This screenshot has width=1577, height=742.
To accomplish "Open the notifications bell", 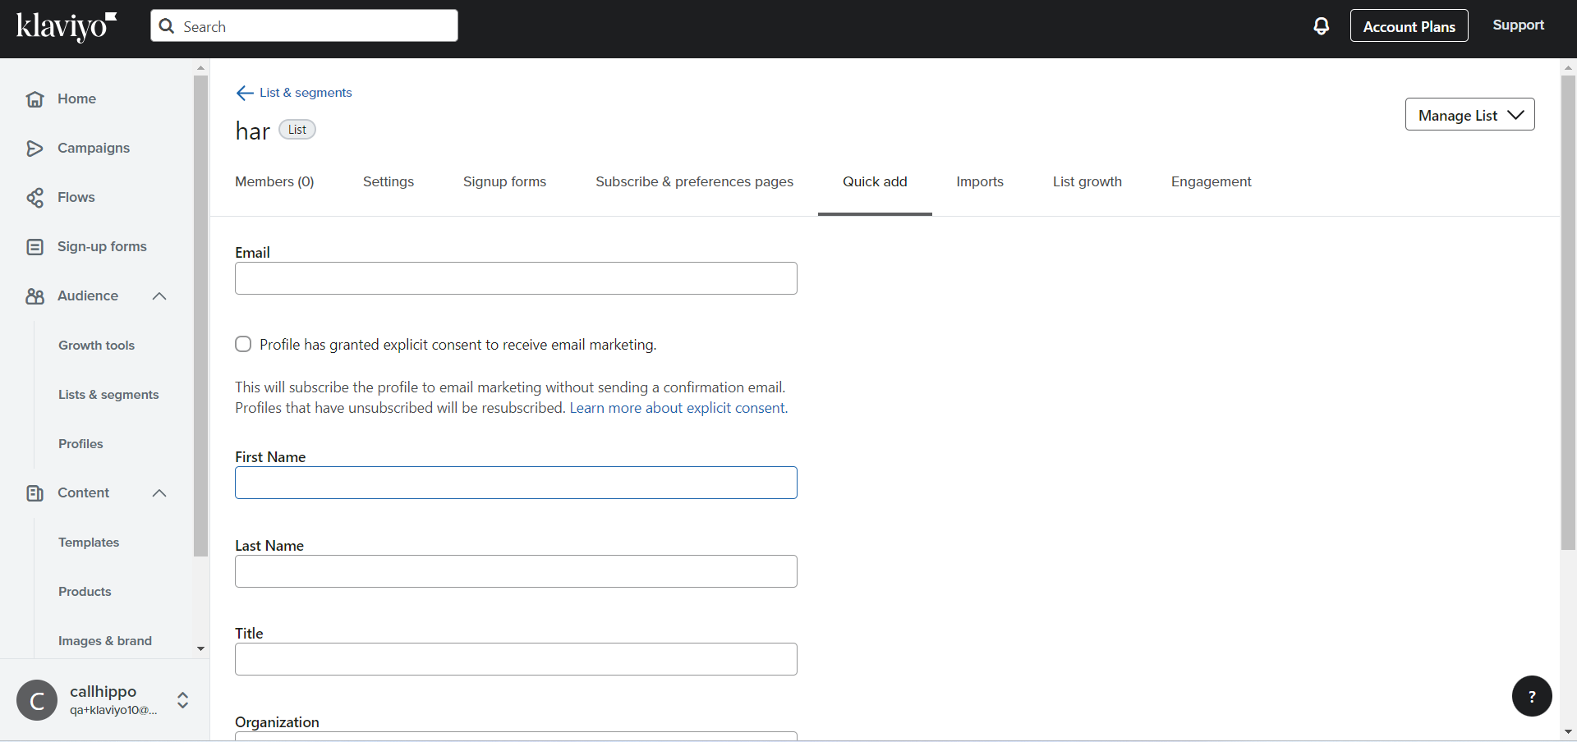I will tap(1321, 26).
